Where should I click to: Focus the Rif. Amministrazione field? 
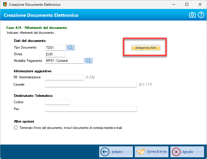point(64,77)
